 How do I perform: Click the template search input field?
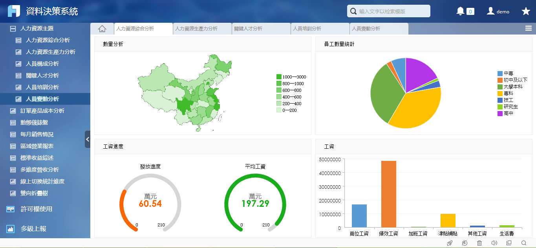pyautogui.click(x=393, y=11)
